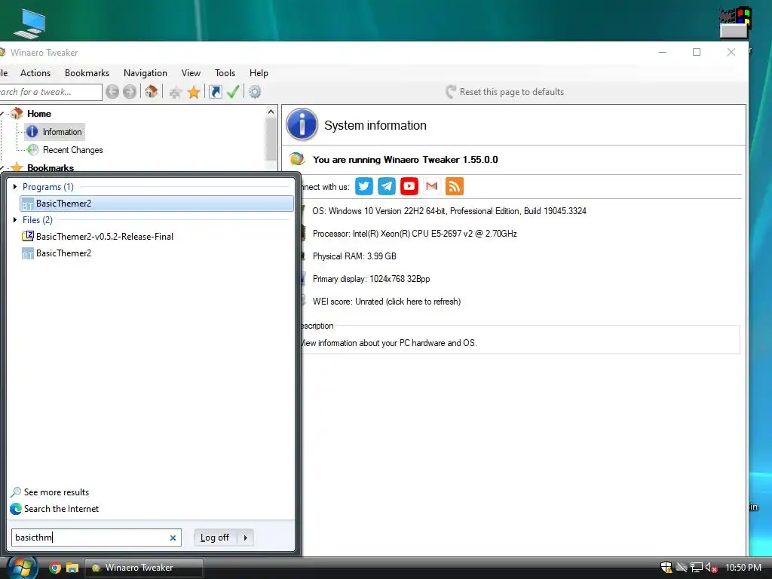The image size is (772, 579).
Task: Clear the start menu search text
Action: click(173, 538)
